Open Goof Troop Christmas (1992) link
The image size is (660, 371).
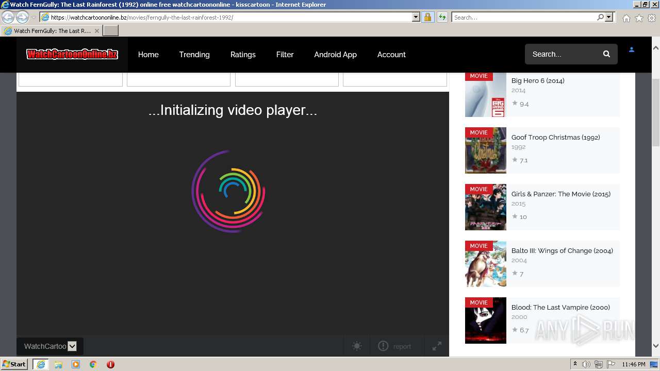555,137
